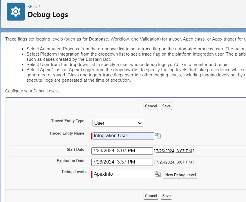This screenshot has height=202, width=246.
Task: Click the bottom Cancel button
Action: pyautogui.click(x=151, y=196)
